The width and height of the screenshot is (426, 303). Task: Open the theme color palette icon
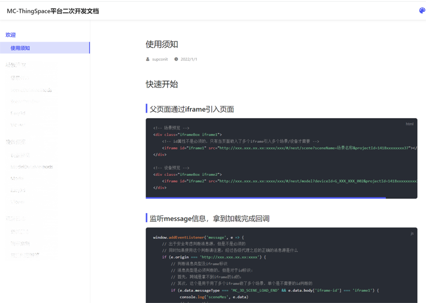click(422, 11)
